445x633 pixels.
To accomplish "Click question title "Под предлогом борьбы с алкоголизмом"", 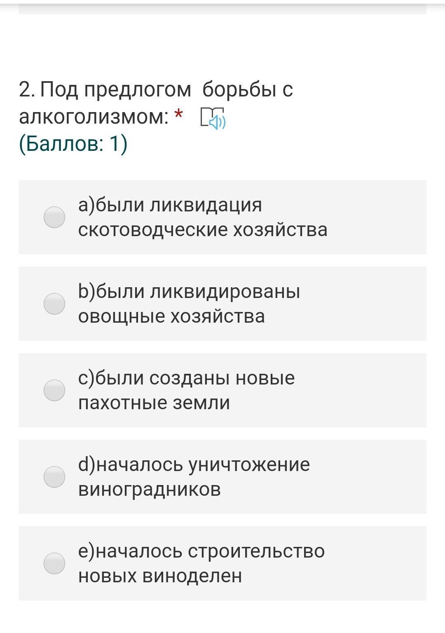I will [x=156, y=103].
